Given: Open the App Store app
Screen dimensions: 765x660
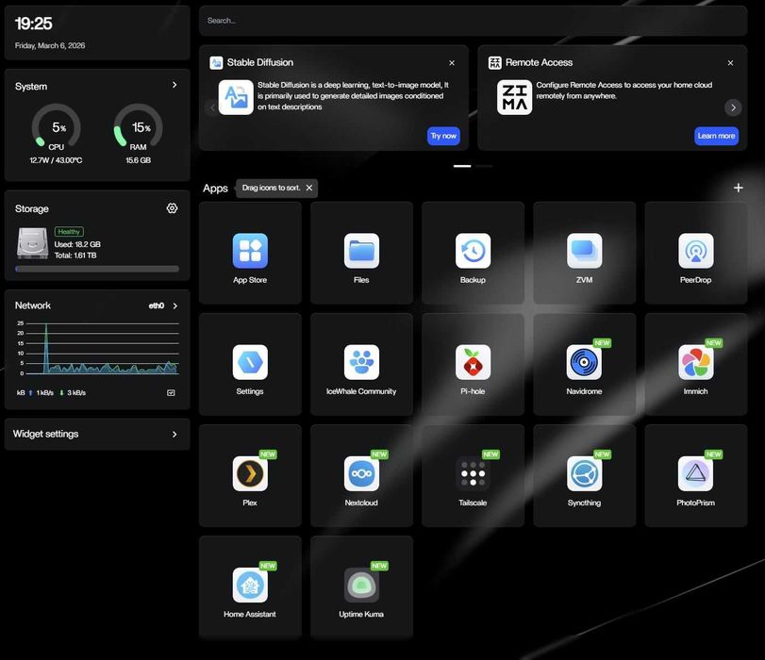Looking at the screenshot, I should point(250,253).
